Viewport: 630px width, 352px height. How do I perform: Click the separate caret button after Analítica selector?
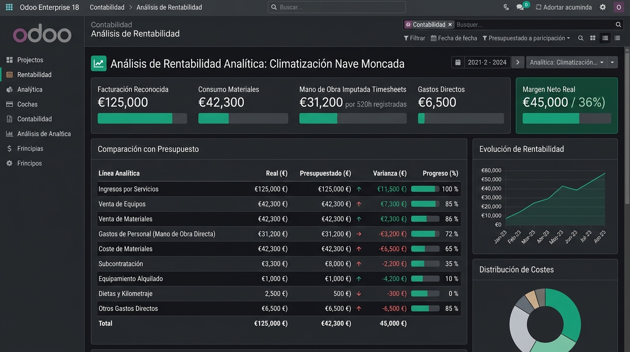(x=613, y=62)
